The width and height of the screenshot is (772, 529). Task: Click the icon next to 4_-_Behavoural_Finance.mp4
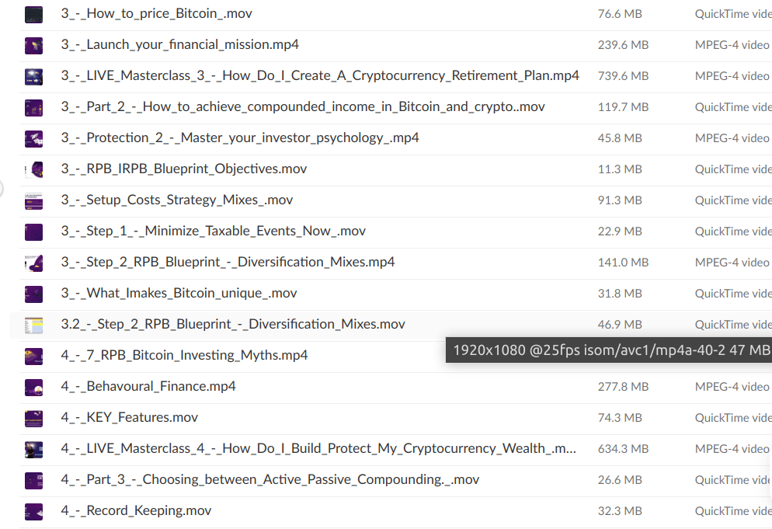tap(33, 387)
